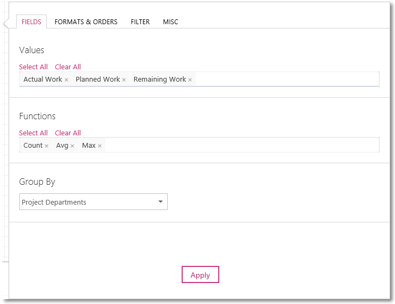Viewport: 395px width, 304px height.
Task: Click Clear All under Values
Action: click(x=68, y=67)
